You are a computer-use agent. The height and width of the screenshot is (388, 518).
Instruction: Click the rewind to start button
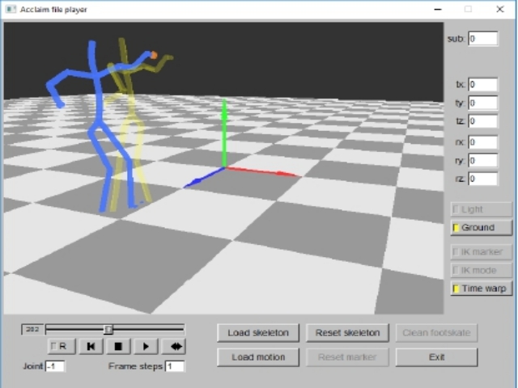[90, 347]
